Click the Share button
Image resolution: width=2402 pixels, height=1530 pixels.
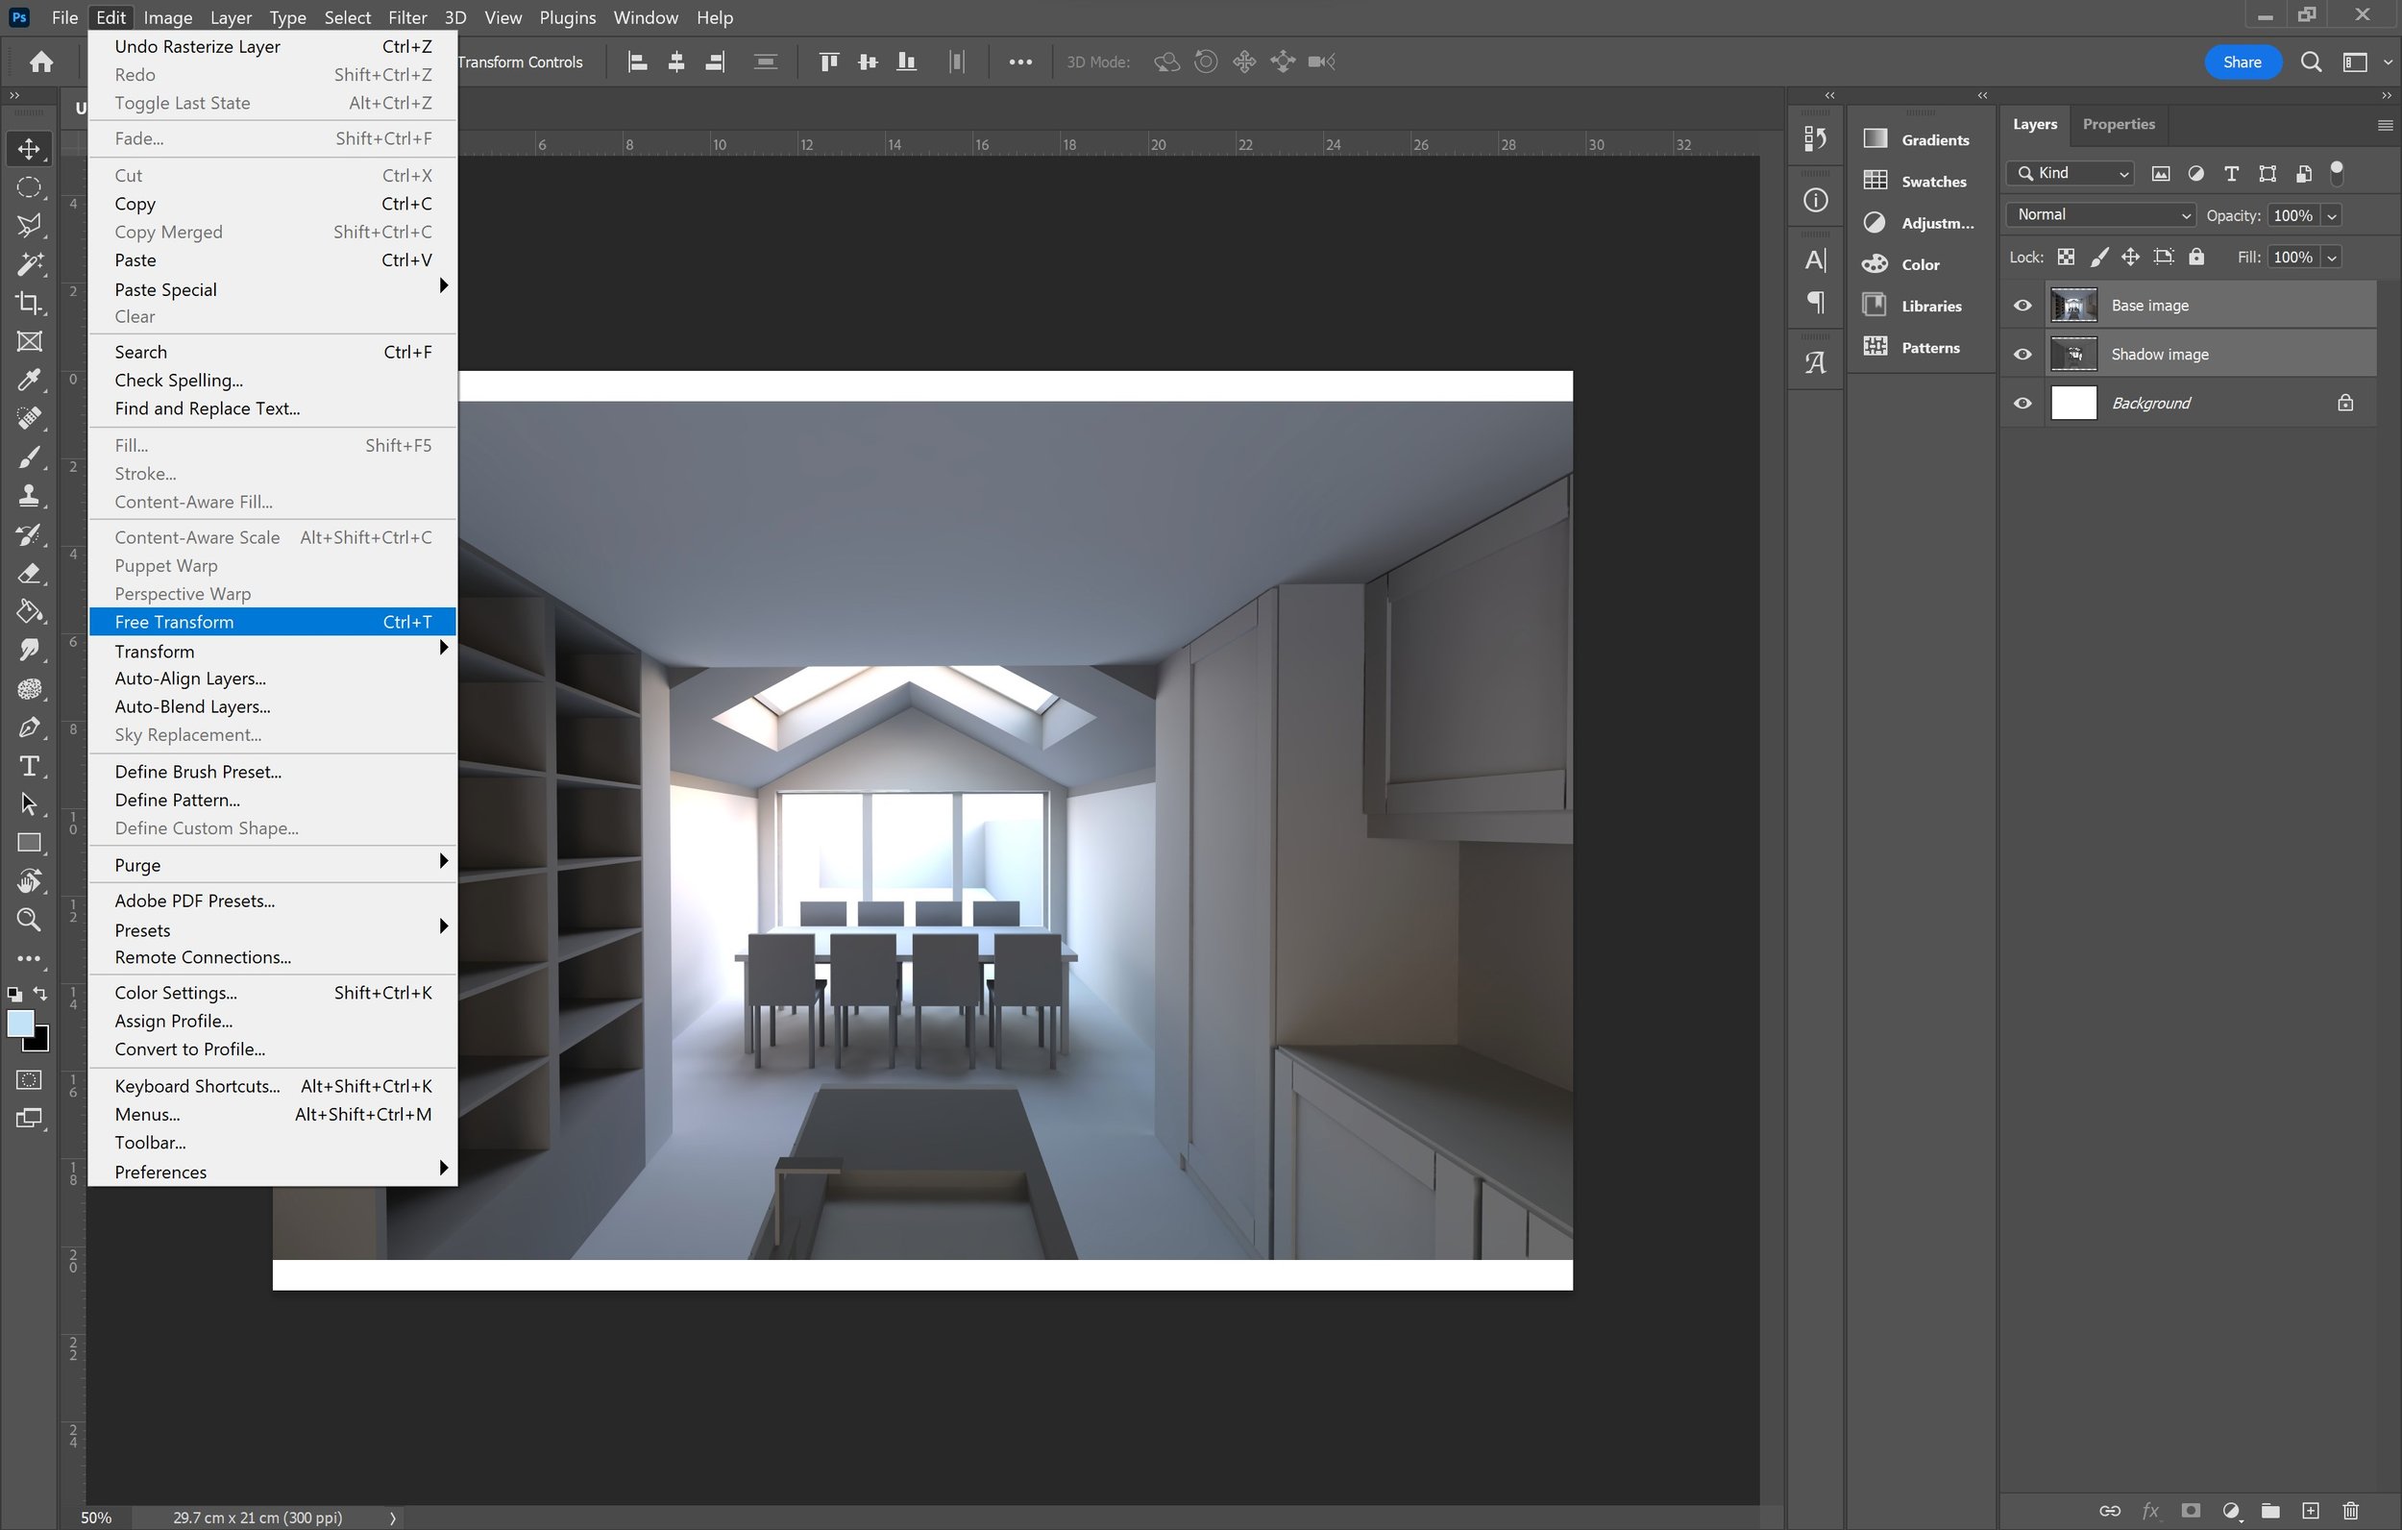pos(2242,62)
